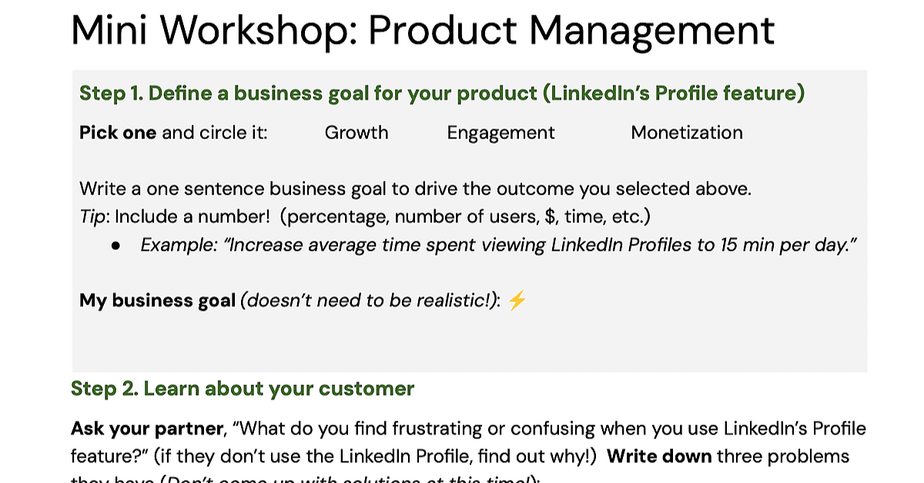This screenshot has width=924, height=483.
Task: Click the bold Pick one text
Action: click(118, 132)
